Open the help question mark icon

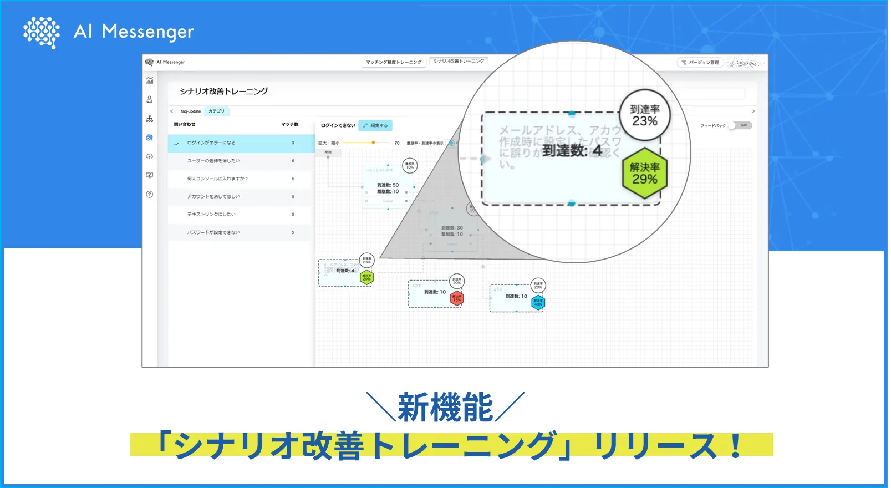click(150, 194)
